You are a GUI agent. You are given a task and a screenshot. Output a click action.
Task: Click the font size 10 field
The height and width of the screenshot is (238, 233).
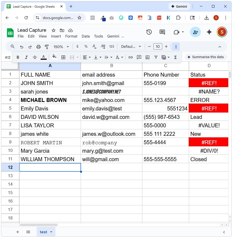158,46
